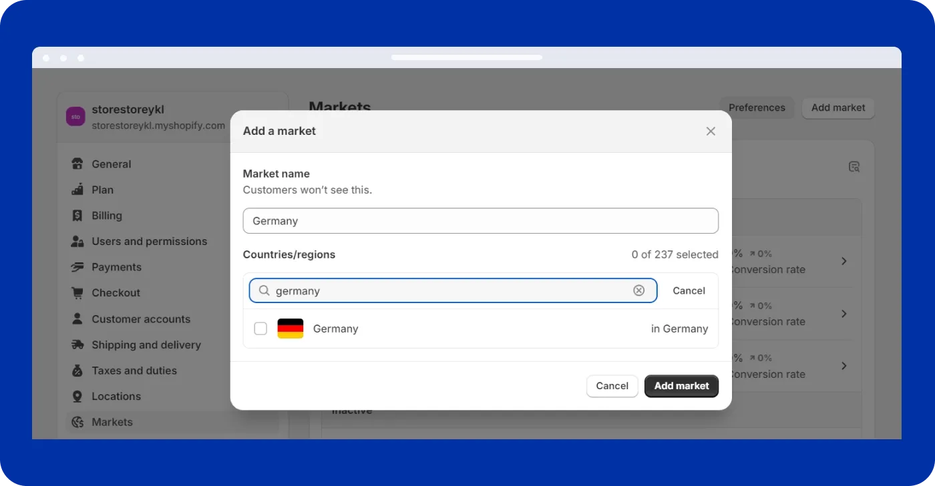The width and height of the screenshot is (935, 486).
Task: Click the Checkout cart icon
Action: (77, 293)
